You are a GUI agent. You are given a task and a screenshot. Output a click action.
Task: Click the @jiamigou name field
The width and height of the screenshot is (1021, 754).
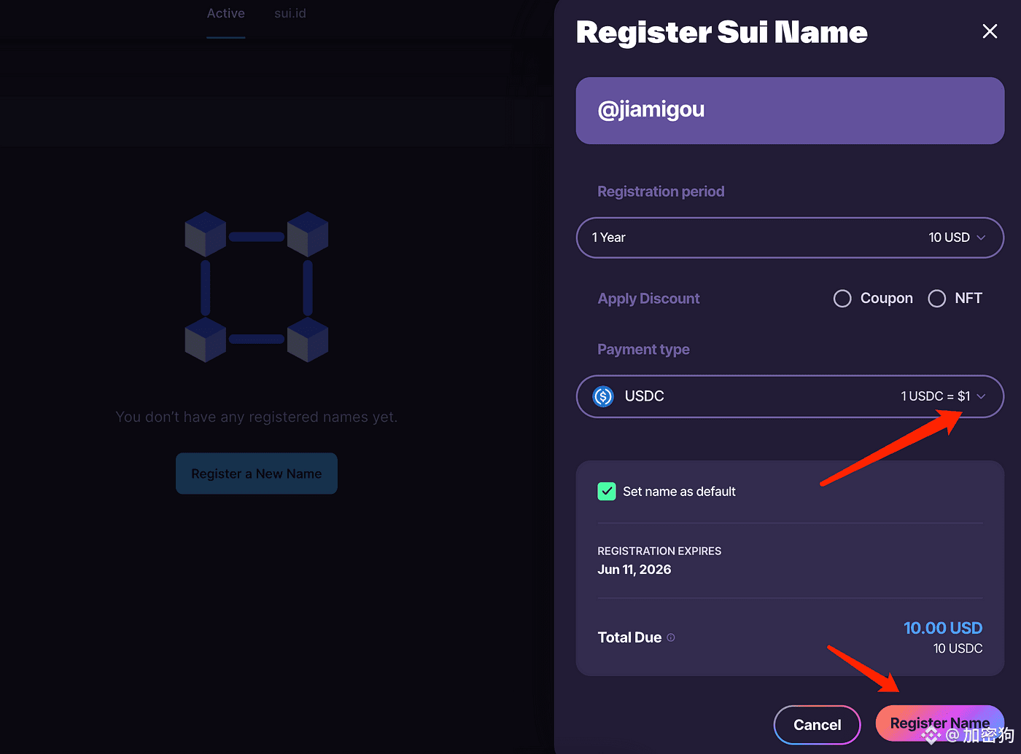790,111
